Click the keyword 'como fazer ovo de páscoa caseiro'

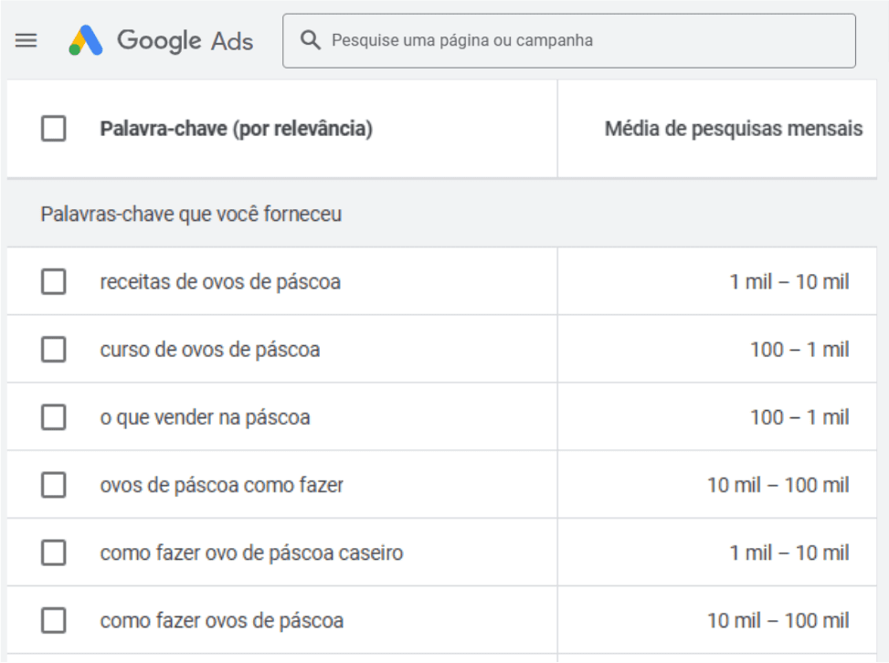[251, 552]
